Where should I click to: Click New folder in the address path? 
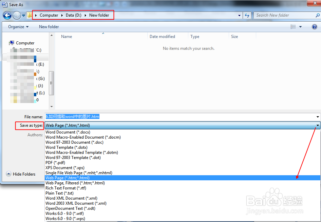click(x=99, y=15)
